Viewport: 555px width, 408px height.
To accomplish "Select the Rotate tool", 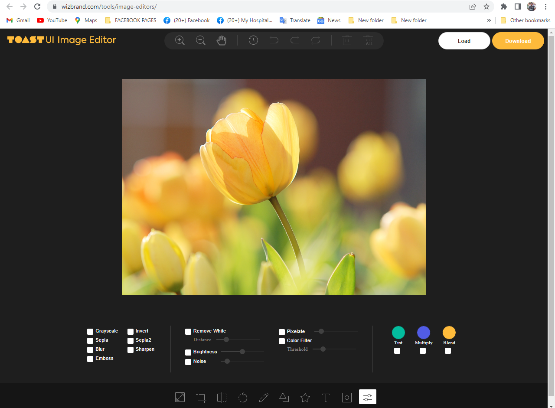I will click(242, 397).
